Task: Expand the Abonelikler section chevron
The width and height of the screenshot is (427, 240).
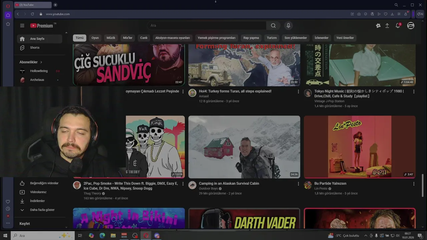Action: tap(41, 62)
